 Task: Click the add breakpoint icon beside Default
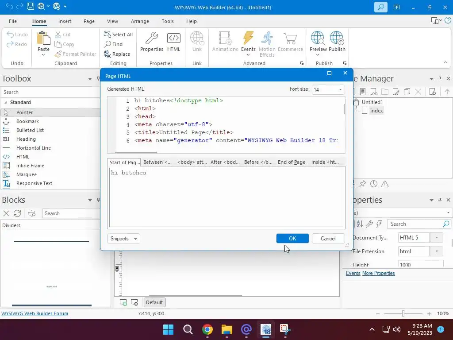tap(123, 302)
